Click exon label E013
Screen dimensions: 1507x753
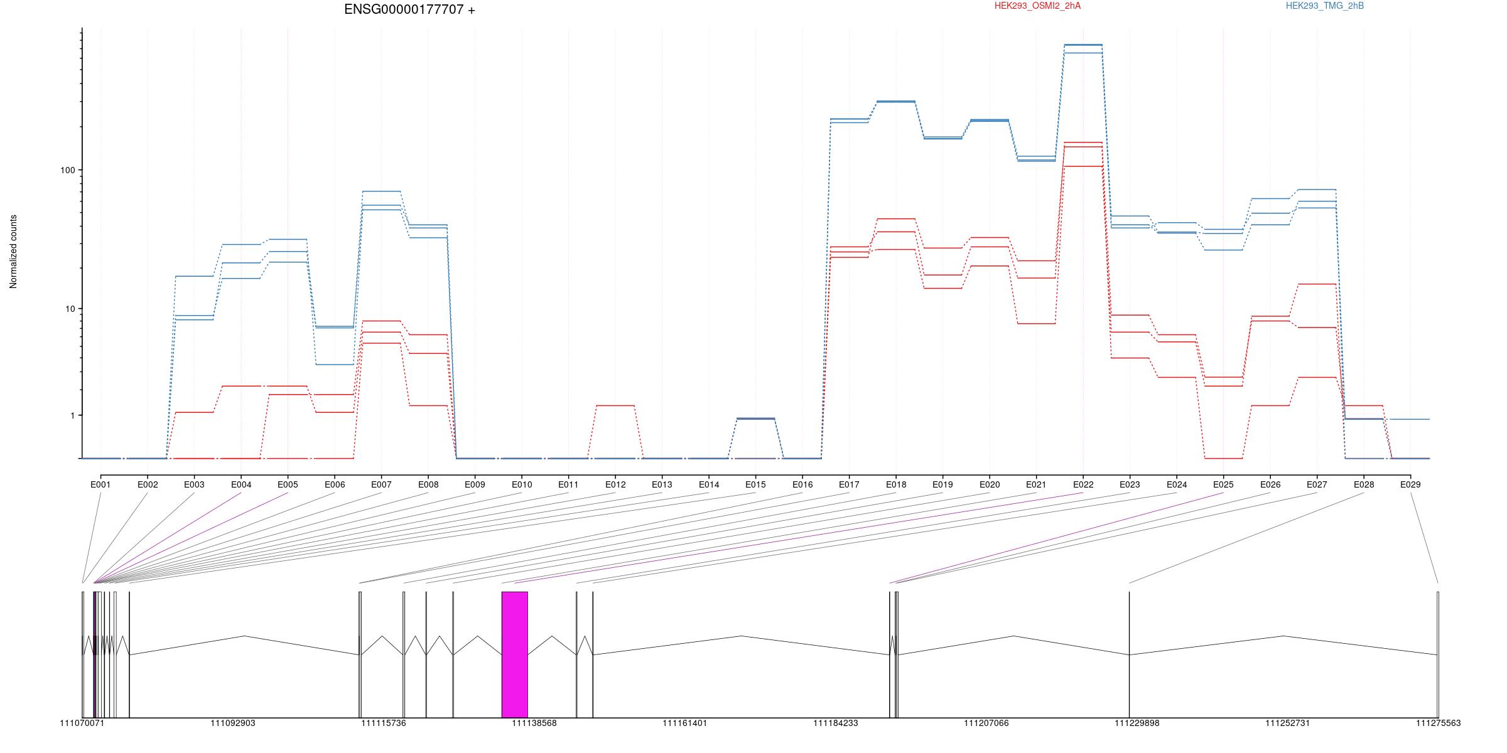(x=662, y=484)
